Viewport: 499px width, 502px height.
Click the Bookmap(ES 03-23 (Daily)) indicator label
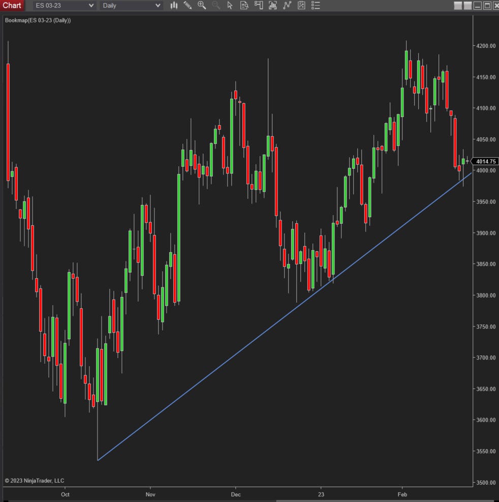coord(38,20)
